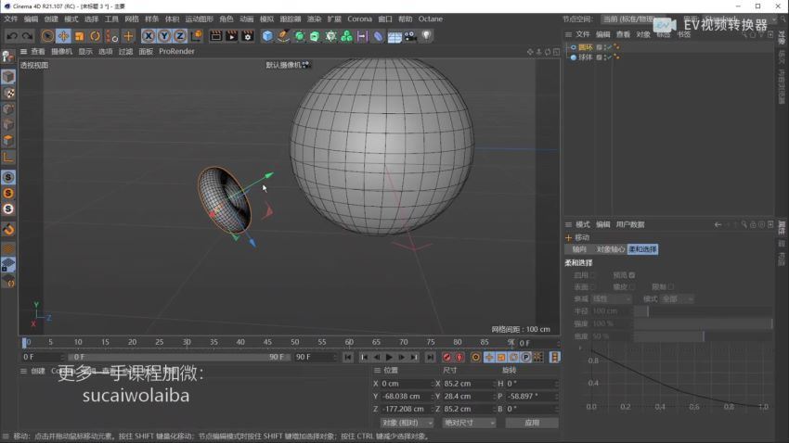Click the Record Active Objects button
This screenshot has width=789, height=443.
tap(446, 357)
